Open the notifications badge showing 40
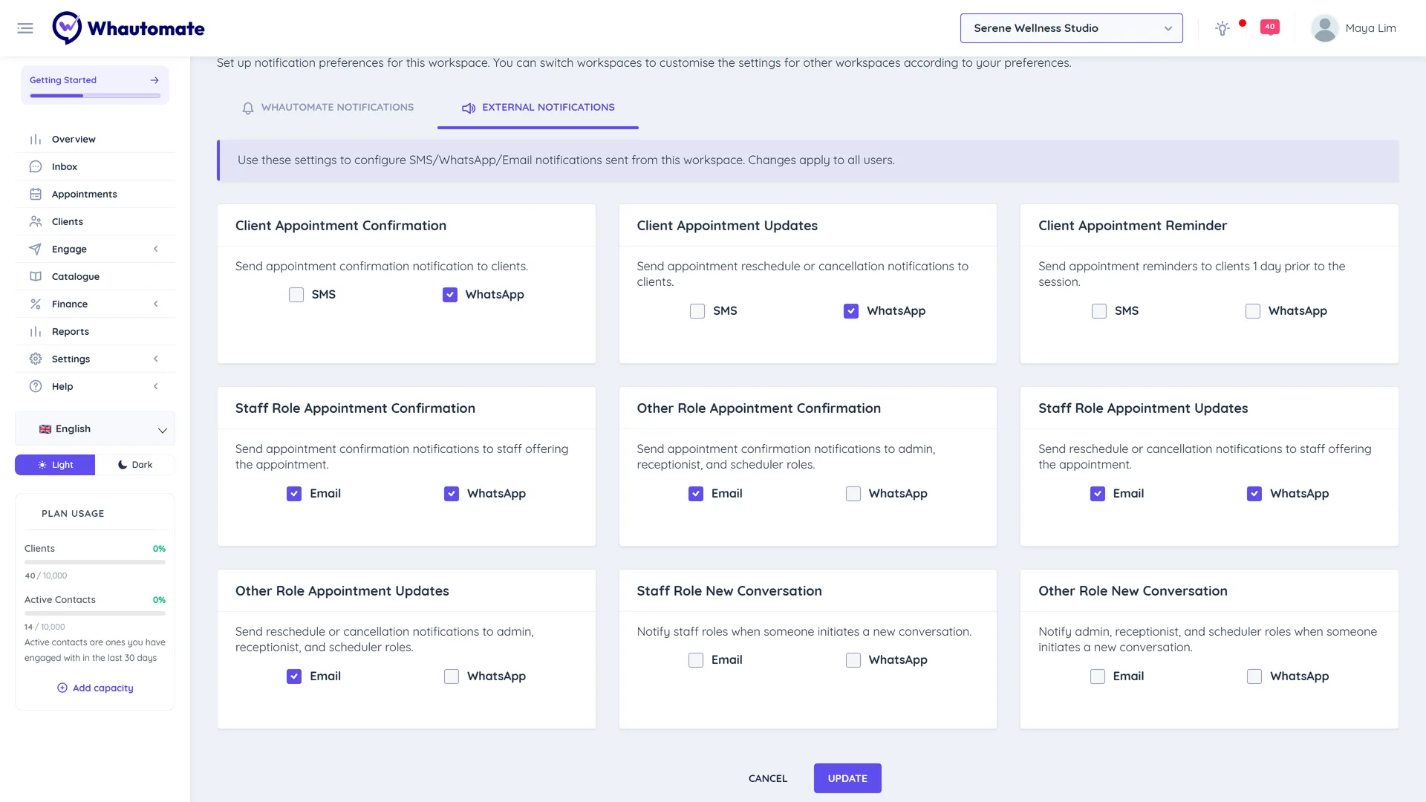 pyautogui.click(x=1270, y=27)
